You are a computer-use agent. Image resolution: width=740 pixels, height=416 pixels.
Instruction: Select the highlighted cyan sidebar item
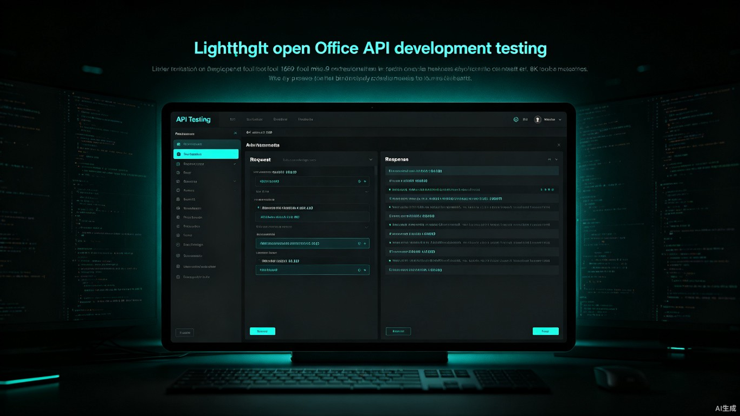coord(206,154)
